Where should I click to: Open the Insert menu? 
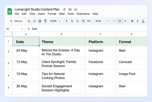tap(41, 14)
